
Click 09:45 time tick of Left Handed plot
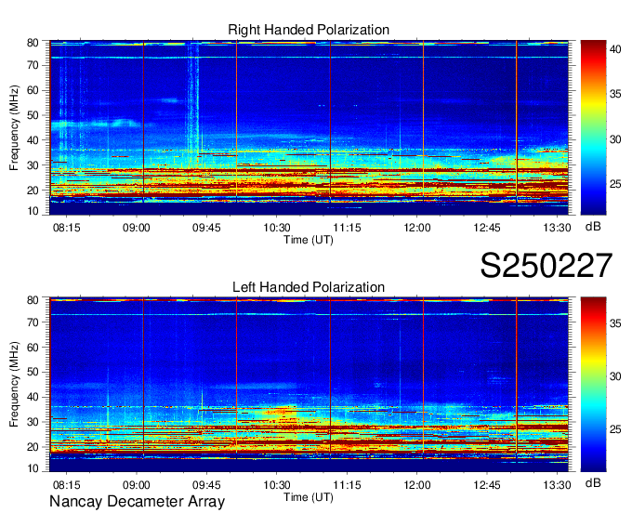pyautogui.click(x=206, y=485)
